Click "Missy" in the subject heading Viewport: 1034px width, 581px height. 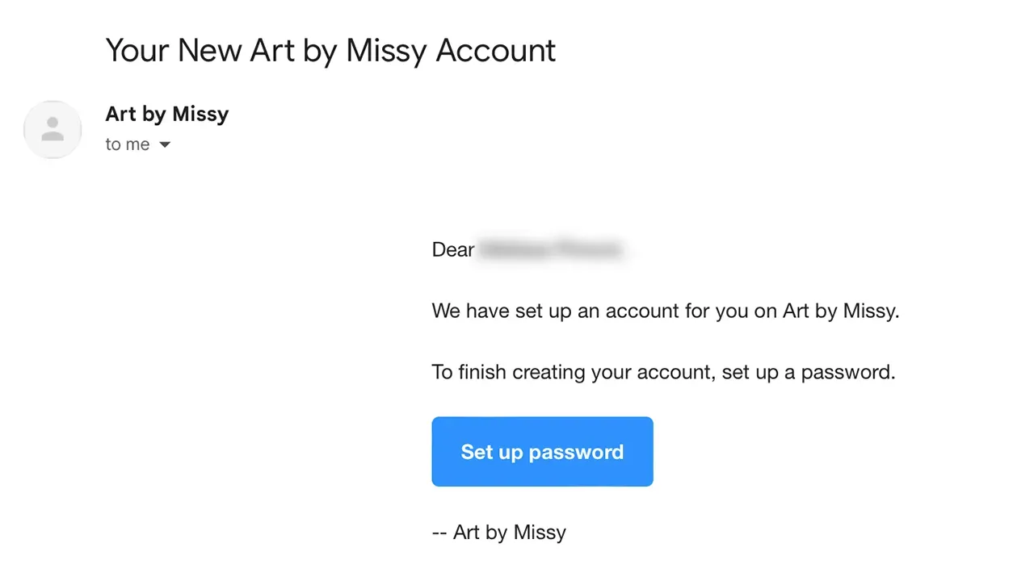click(385, 50)
